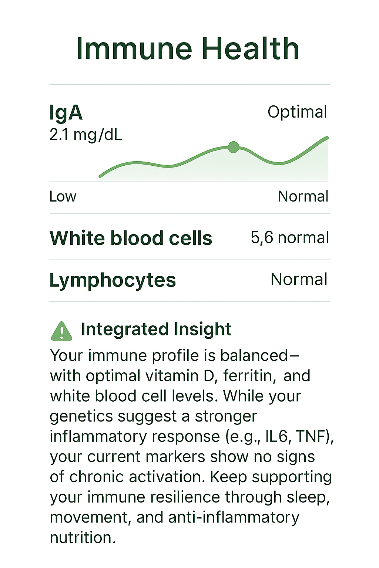Screen dimensions: 379x568
Task: Click the vitamin D mention in insight
Action: click(x=180, y=376)
